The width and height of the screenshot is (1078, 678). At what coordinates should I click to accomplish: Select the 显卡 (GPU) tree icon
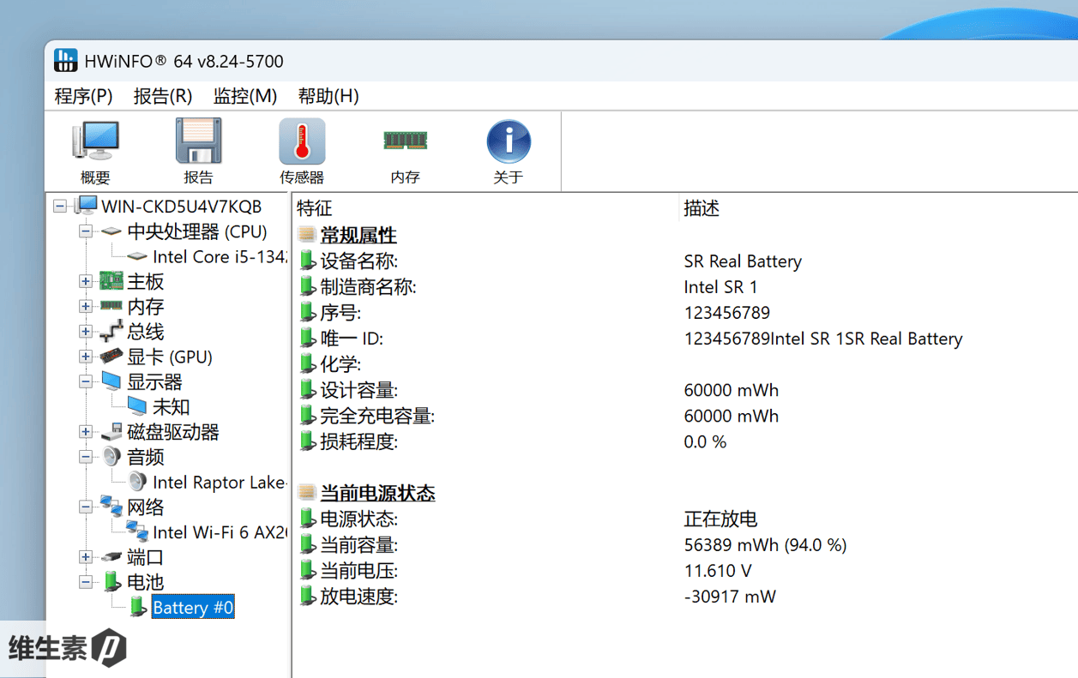(111, 357)
